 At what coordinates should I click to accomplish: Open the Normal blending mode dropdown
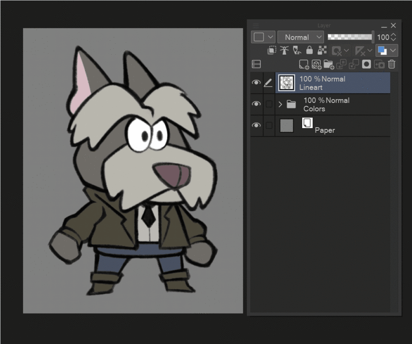coord(300,37)
